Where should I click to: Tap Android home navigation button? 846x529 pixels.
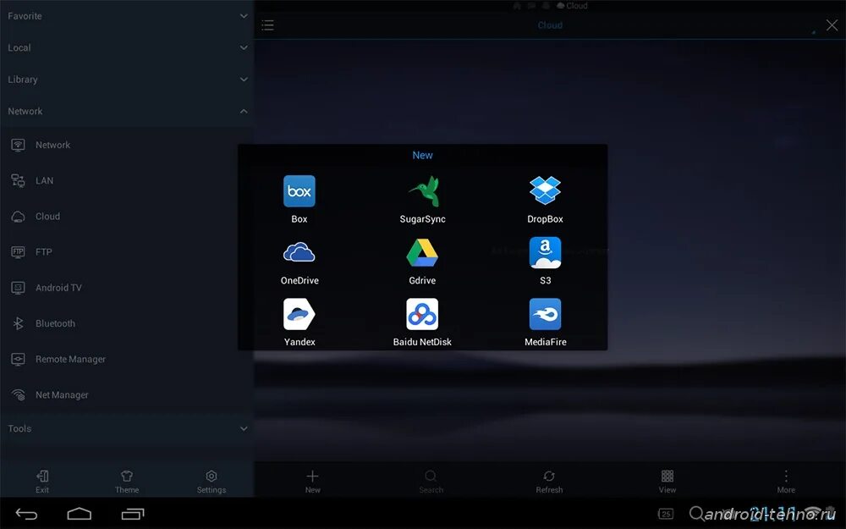pos(80,514)
